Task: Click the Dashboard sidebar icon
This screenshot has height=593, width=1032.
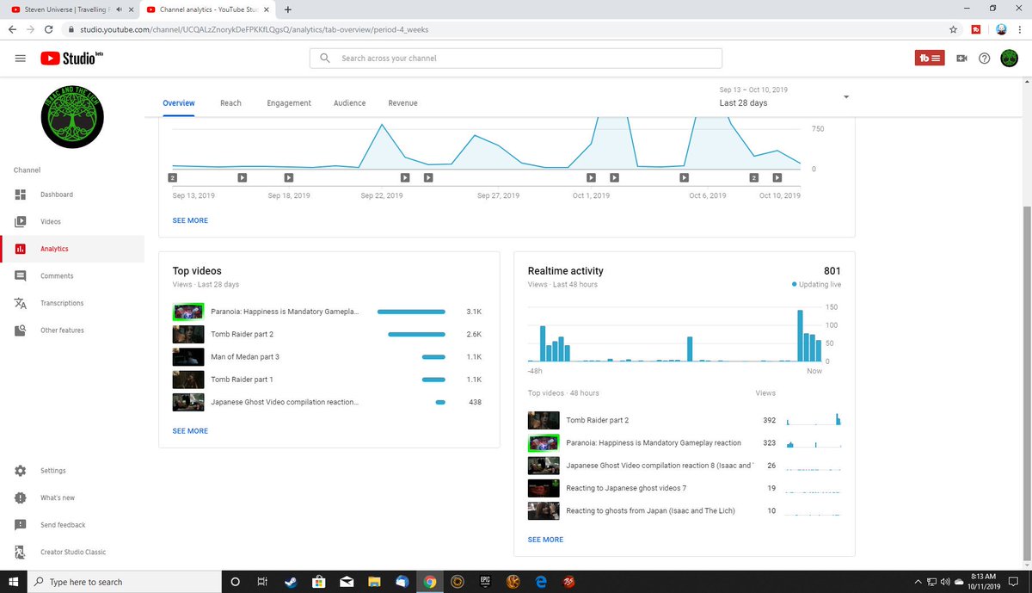Action: (x=21, y=195)
